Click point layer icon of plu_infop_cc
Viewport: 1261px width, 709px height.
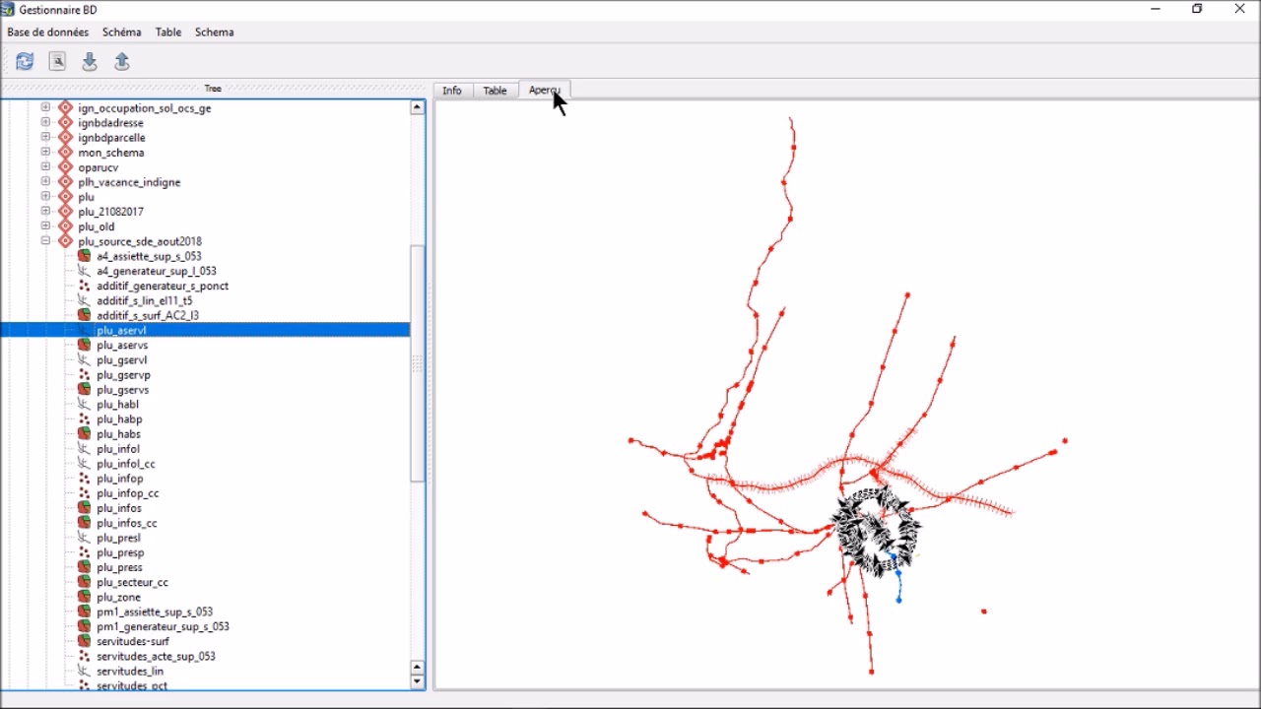tap(84, 493)
